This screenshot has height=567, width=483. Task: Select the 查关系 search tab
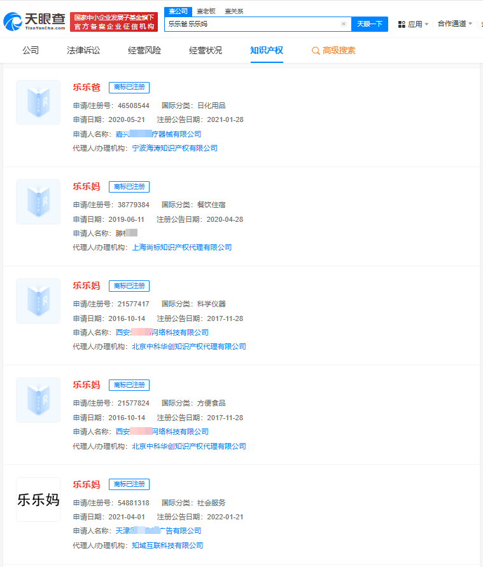click(x=234, y=11)
